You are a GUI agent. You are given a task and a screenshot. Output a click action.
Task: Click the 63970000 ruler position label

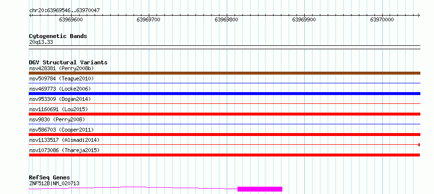coord(382,19)
